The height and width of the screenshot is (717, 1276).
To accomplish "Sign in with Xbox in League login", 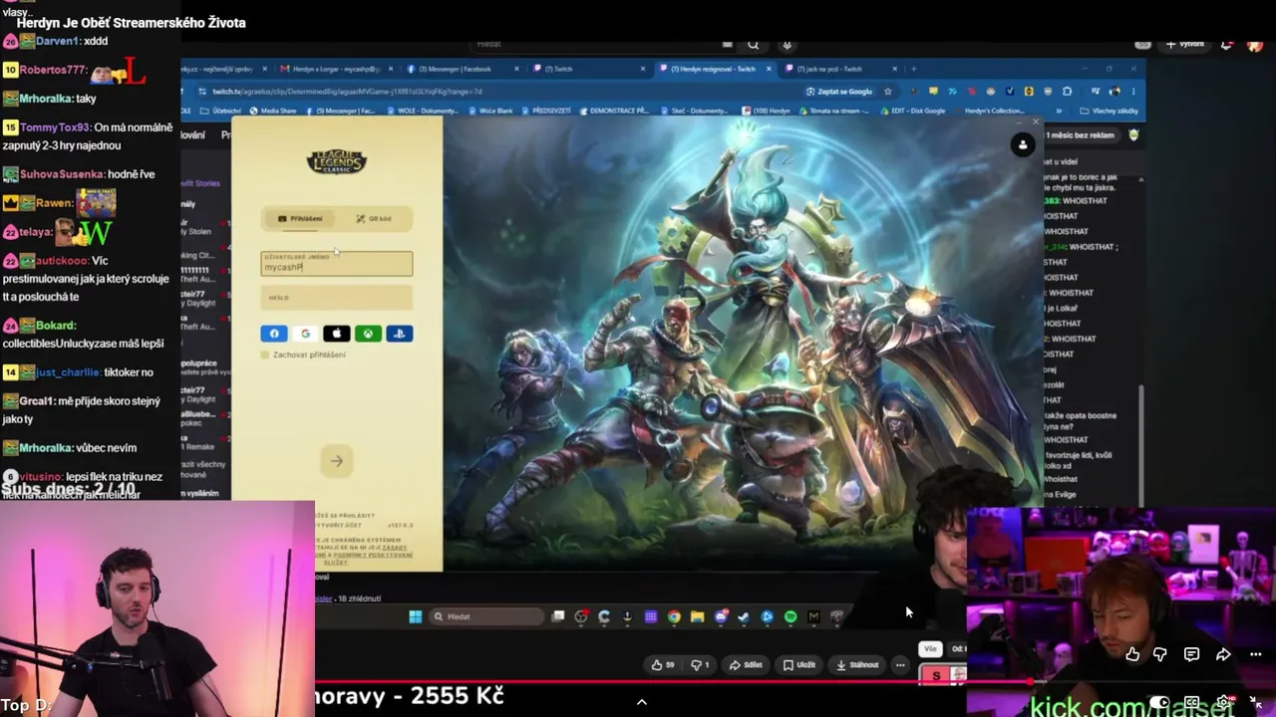I will tap(368, 334).
